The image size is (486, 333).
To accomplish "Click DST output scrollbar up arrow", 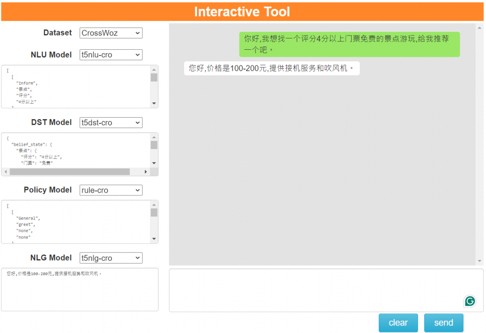I will tap(154, 137).
